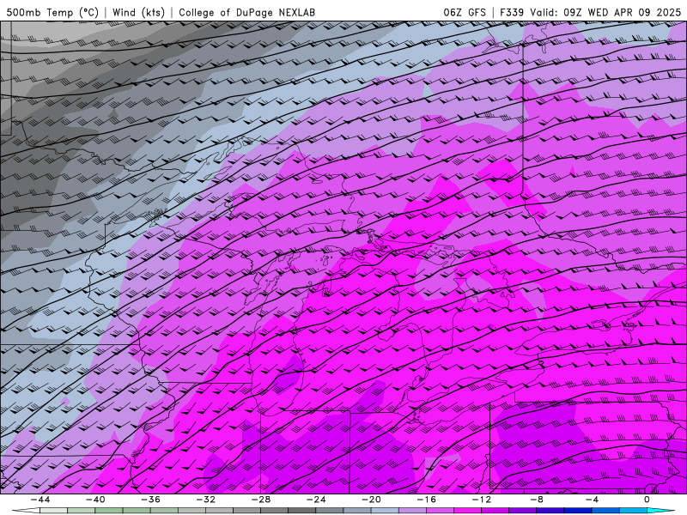Click the -4 color scale label
Viewport: 687px width, 515px height.
pos(592,500)
